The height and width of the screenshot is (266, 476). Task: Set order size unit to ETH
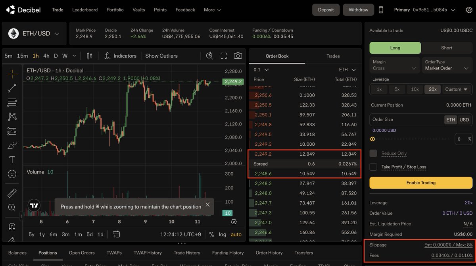[451, 120]
